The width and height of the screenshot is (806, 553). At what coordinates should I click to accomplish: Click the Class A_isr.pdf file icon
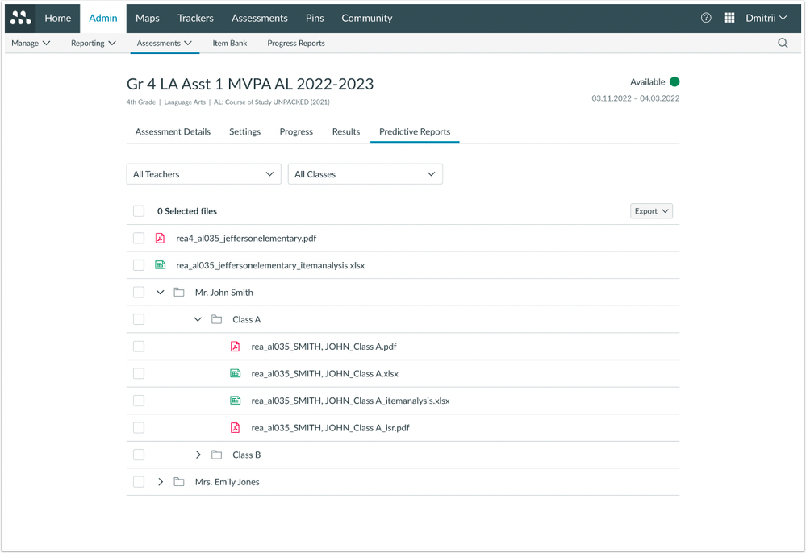(236, 428)
